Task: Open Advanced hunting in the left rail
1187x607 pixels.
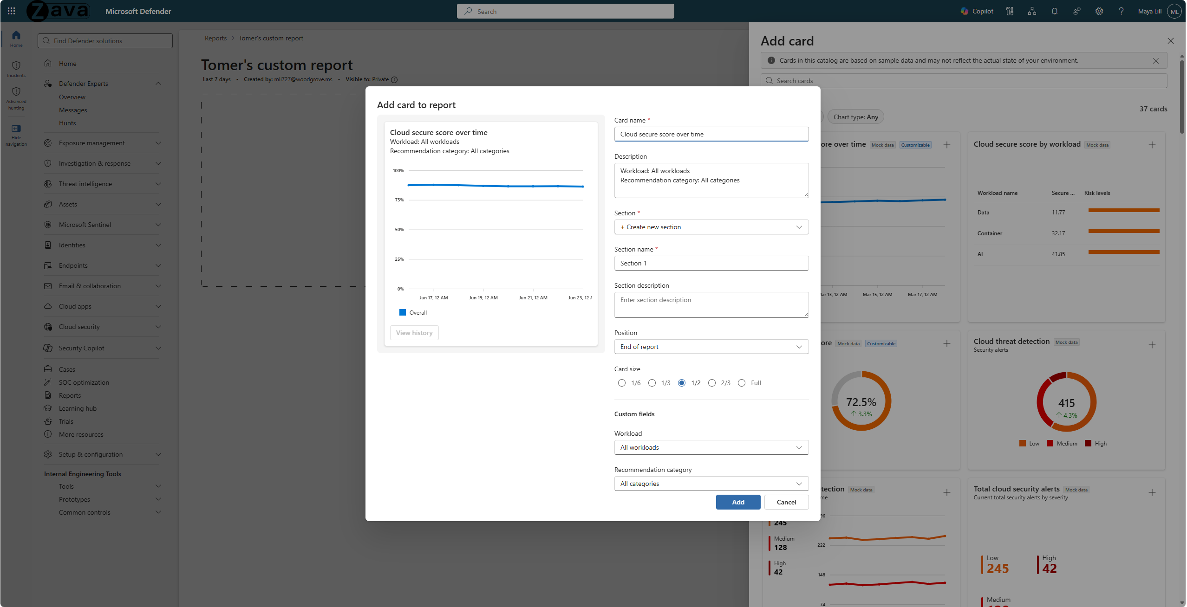Action: [x=16, y=98]
